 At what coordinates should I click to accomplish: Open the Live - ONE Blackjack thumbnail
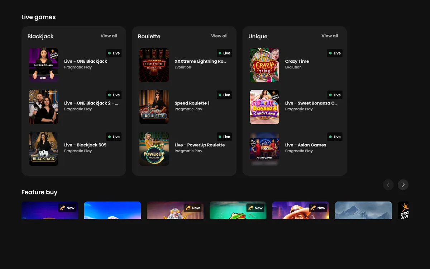coord(43,65)
